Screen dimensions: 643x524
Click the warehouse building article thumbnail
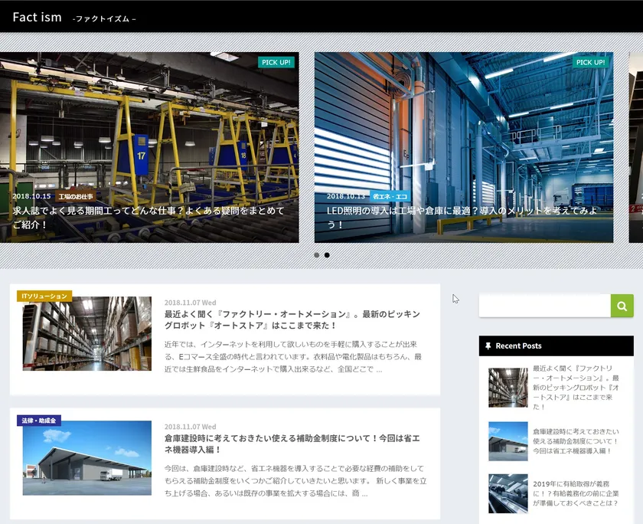click(86, 458)
